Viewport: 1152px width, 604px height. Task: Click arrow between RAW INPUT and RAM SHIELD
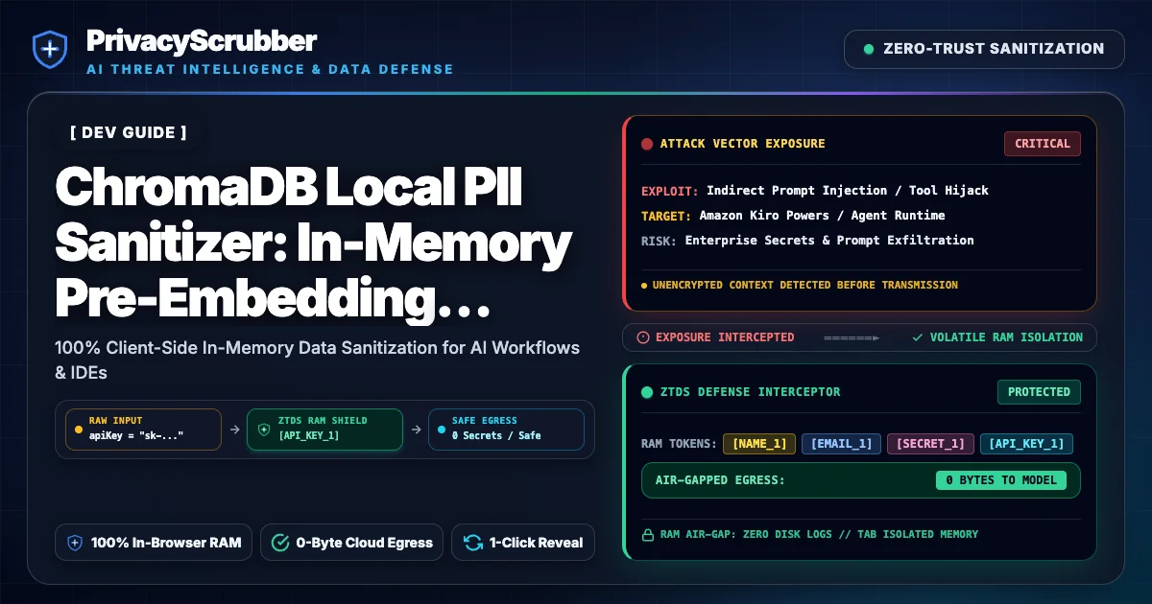point(234,430)
